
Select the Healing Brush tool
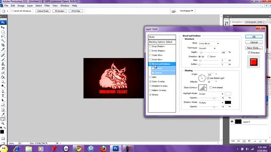click(3, 55)
